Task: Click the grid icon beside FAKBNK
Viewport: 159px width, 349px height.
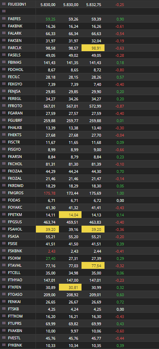Action: tap(4, 26)
